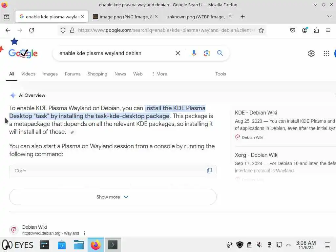Open the Pocket save icon
This screenshot has height=252, width=336.
(292, 30)
